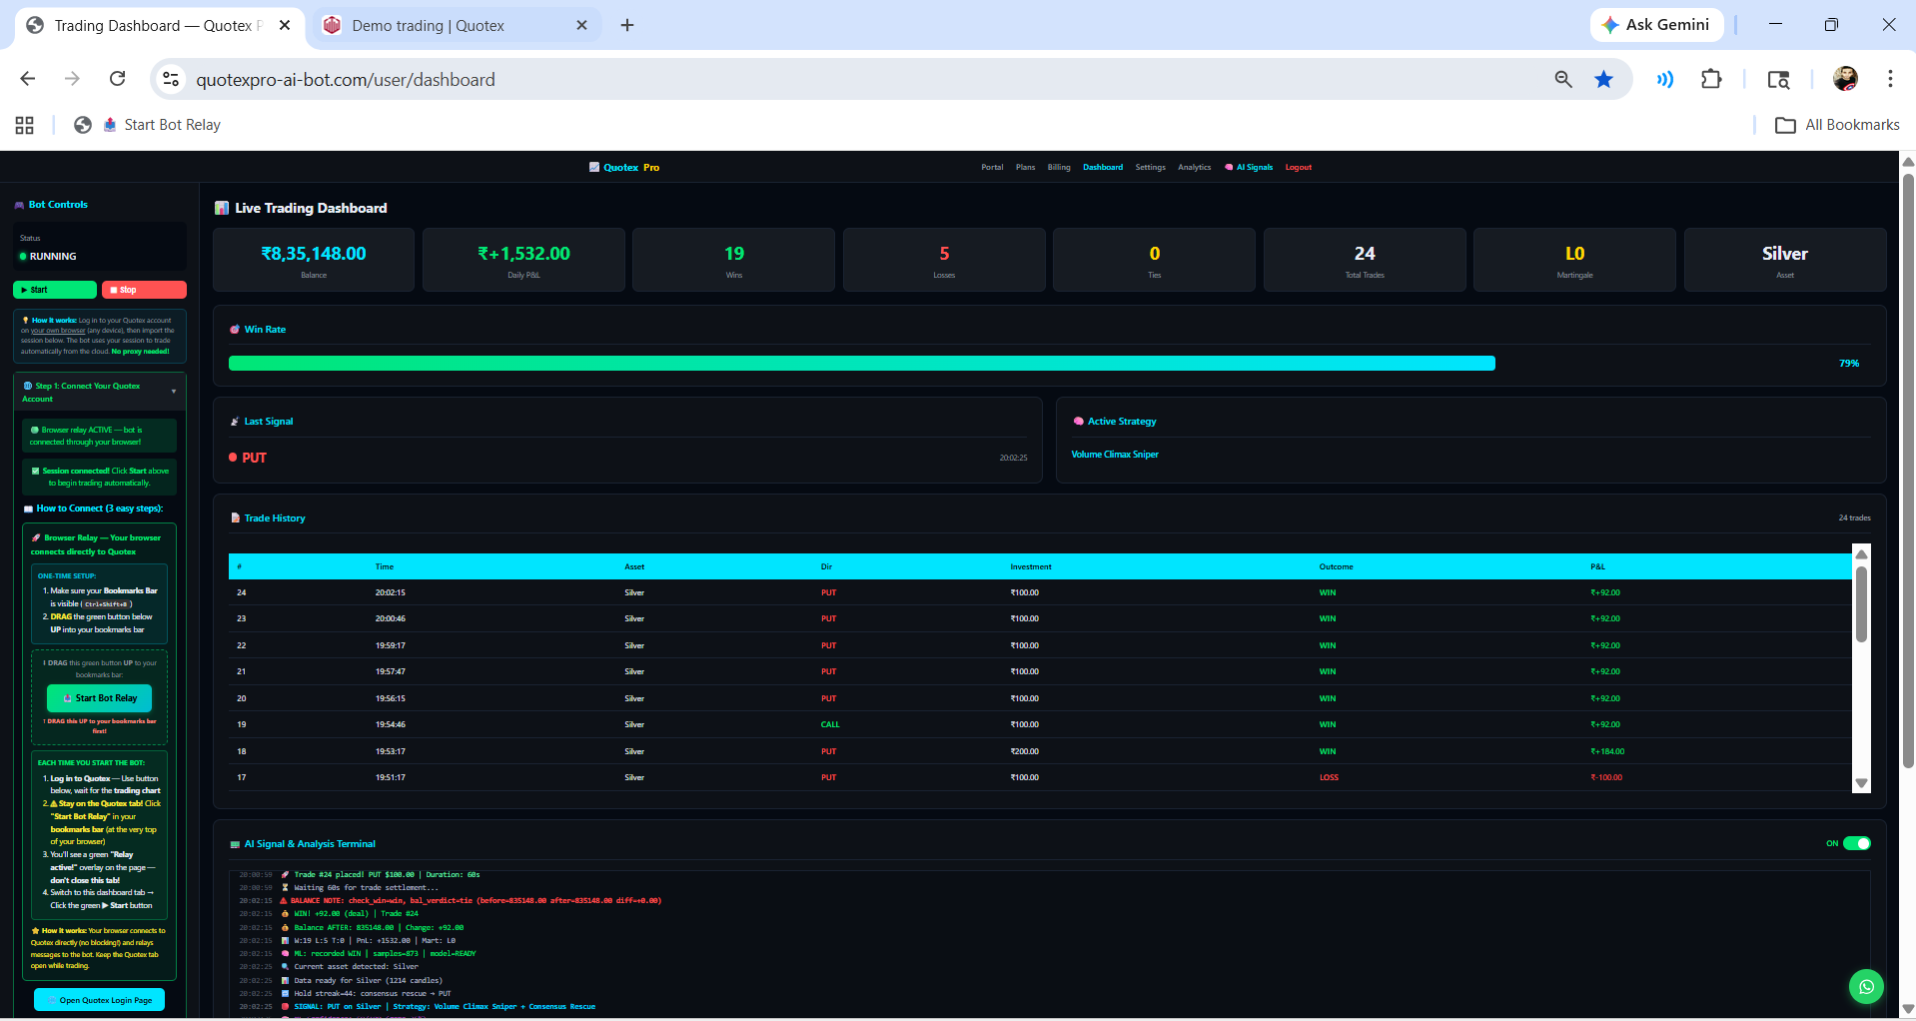Screen dimensions: 1916x1021
Task: Click the browser forward arrow
Action: [72, 79]
